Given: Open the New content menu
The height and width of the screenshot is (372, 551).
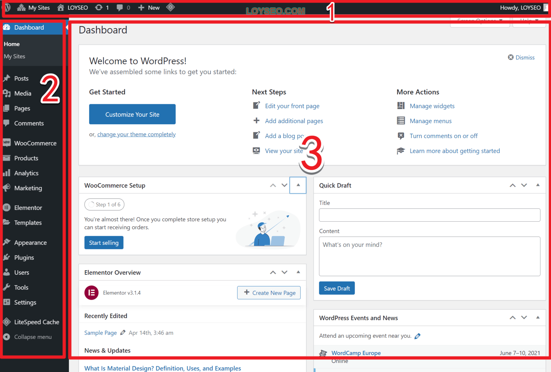Looking at the screenshot, I should (x=149, y=8).
